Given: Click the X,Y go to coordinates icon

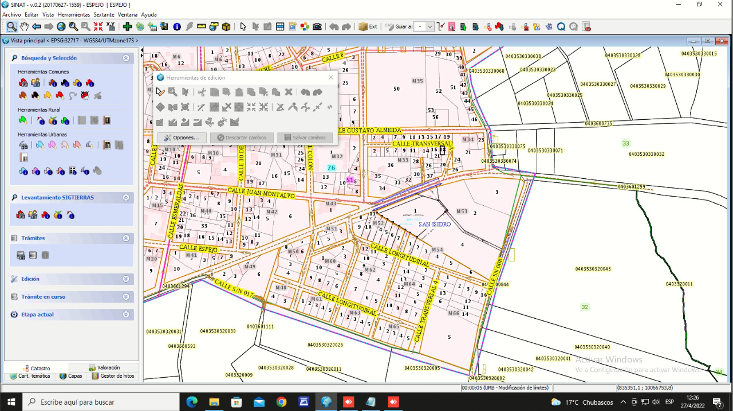Looking at the screenshot, I should coord(111,26).
